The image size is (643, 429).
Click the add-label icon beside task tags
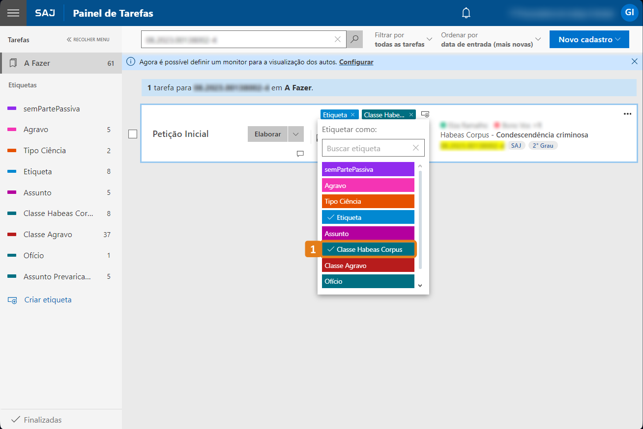[425, 114]
